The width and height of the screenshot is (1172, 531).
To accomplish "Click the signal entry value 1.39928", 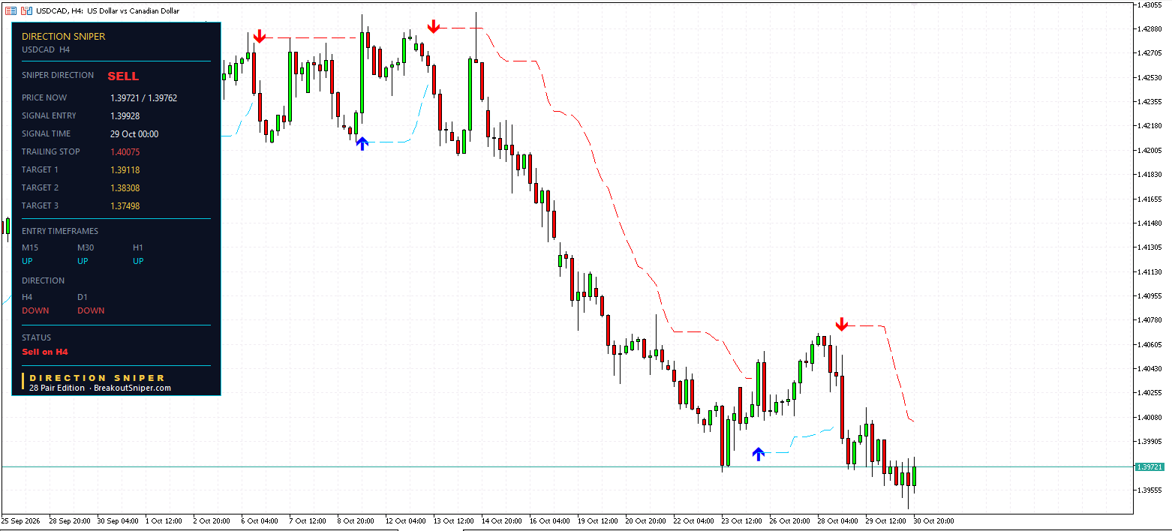I will pos(125,115).
